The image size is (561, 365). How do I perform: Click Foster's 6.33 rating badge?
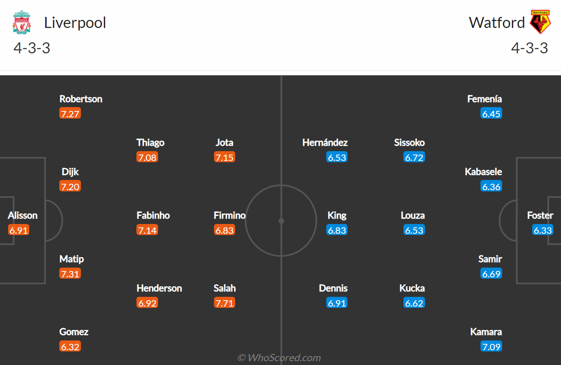(x=543, y=230)
